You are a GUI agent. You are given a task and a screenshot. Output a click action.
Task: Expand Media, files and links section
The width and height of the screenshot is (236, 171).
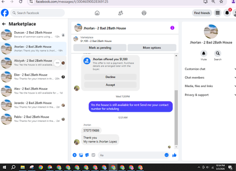pyautogui.click(x=210, y=86)
